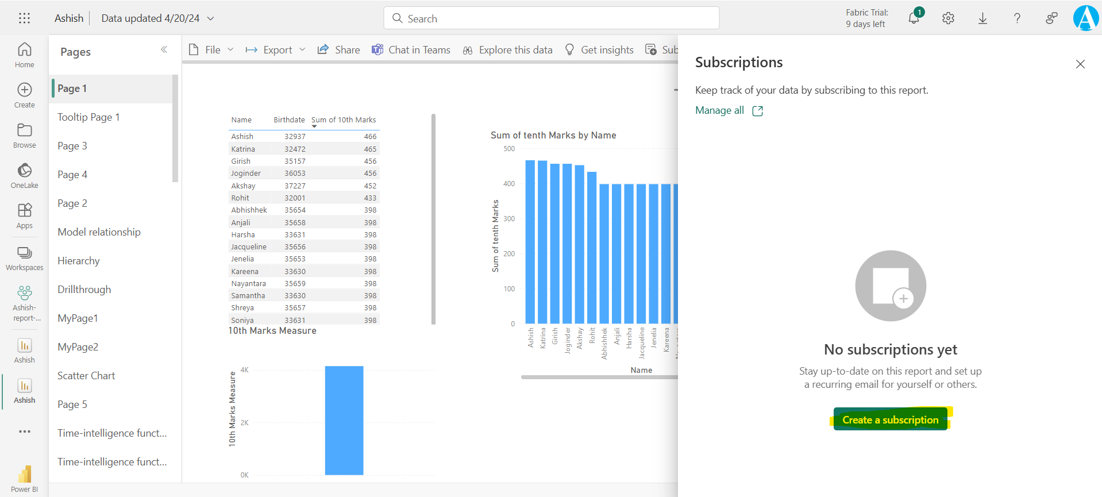The image size is (1102, 497).
Task: Select the Scatter Chart page
Action: pos(86,376)
